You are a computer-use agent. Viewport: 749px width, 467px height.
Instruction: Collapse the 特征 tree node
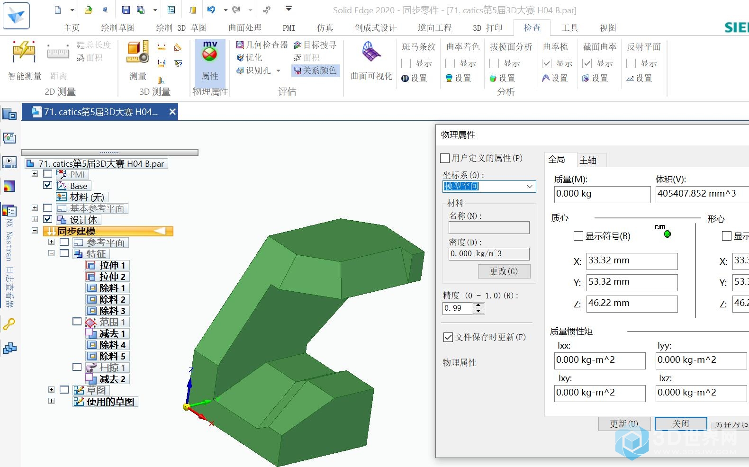pyautogui.click(x=51, y=253)
